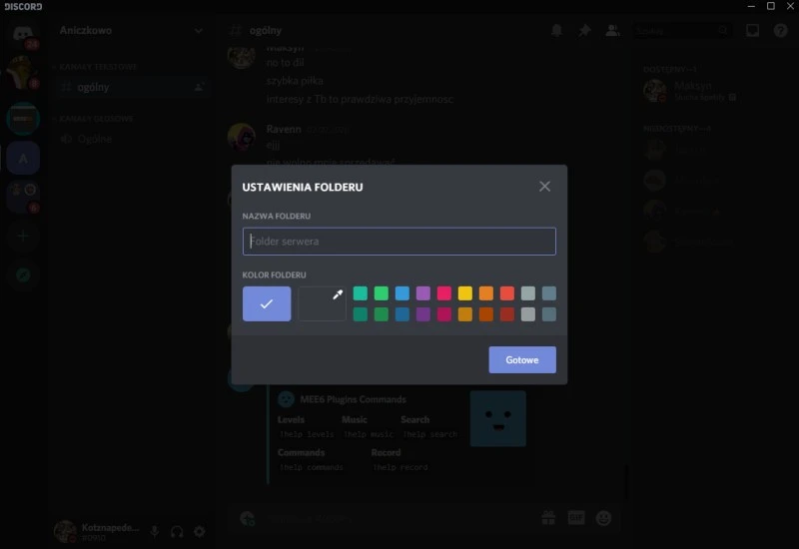This screenshot has height=549, width=799.
Task: Click the Ravenn username in chat
Action: [x=284, y=129]
